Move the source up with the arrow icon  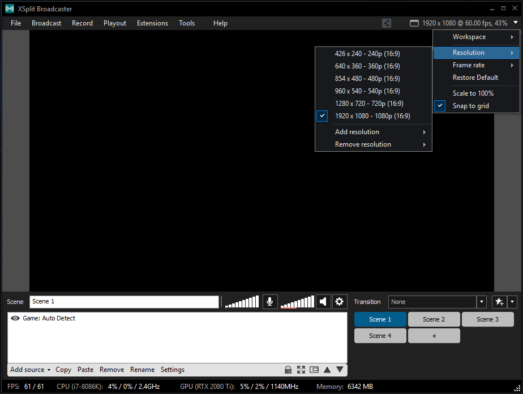(x=327, y=369)
